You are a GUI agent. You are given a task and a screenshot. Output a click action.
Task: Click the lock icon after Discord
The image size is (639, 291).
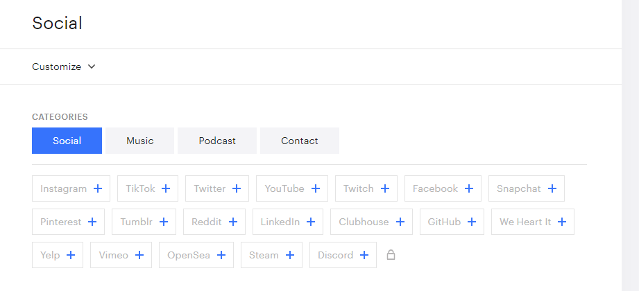tap(391, 255)
